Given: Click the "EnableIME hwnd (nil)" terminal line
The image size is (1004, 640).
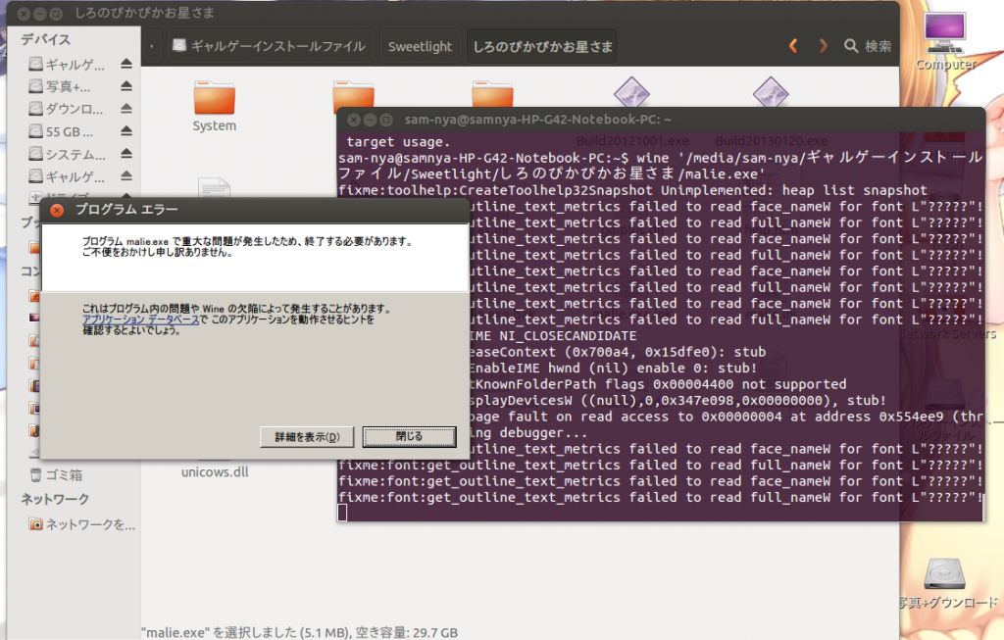Looking at the screenshot, I should point(613,368).
